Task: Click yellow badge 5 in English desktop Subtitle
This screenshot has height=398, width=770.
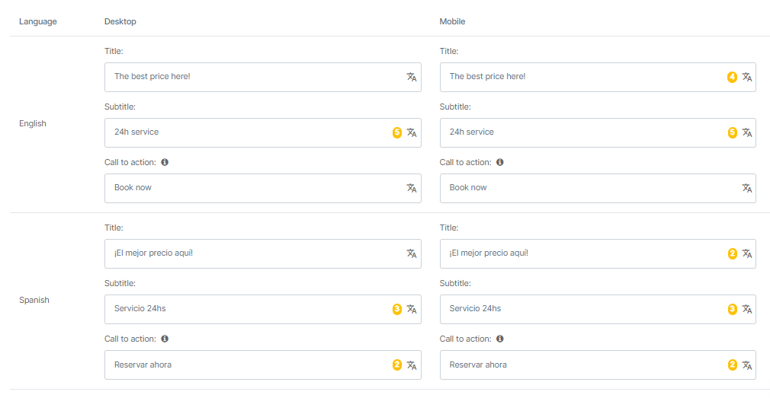Action: point(396,132)
